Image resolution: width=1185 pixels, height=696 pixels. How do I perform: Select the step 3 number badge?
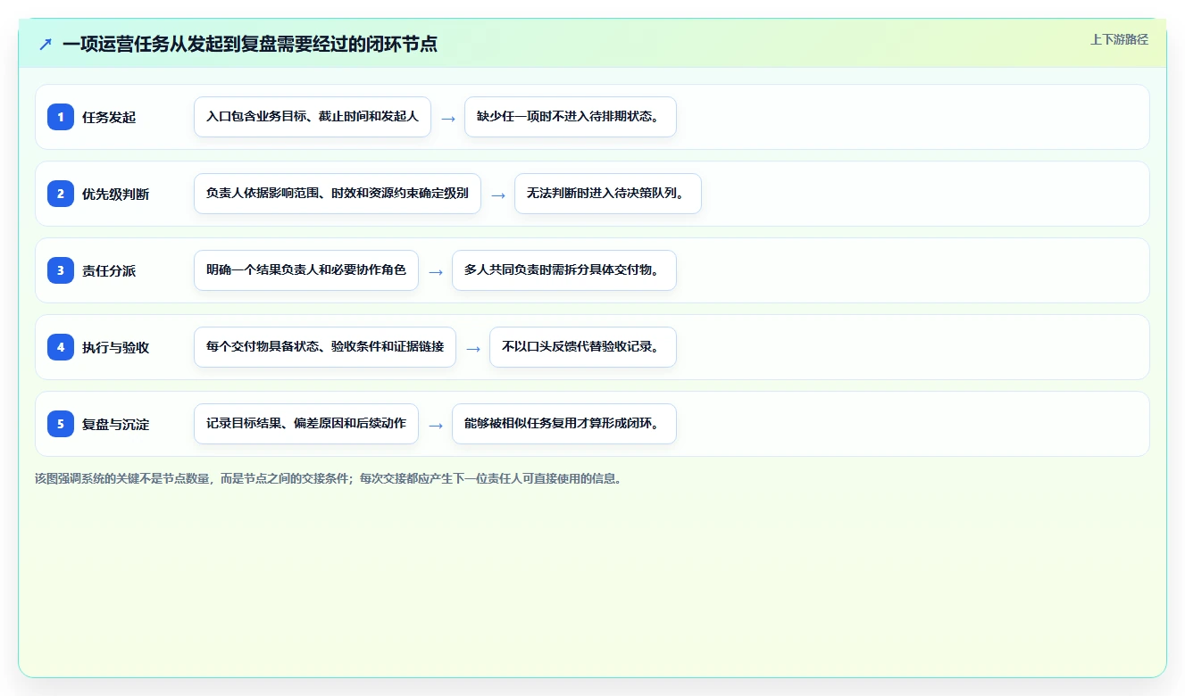click(61, 270)
